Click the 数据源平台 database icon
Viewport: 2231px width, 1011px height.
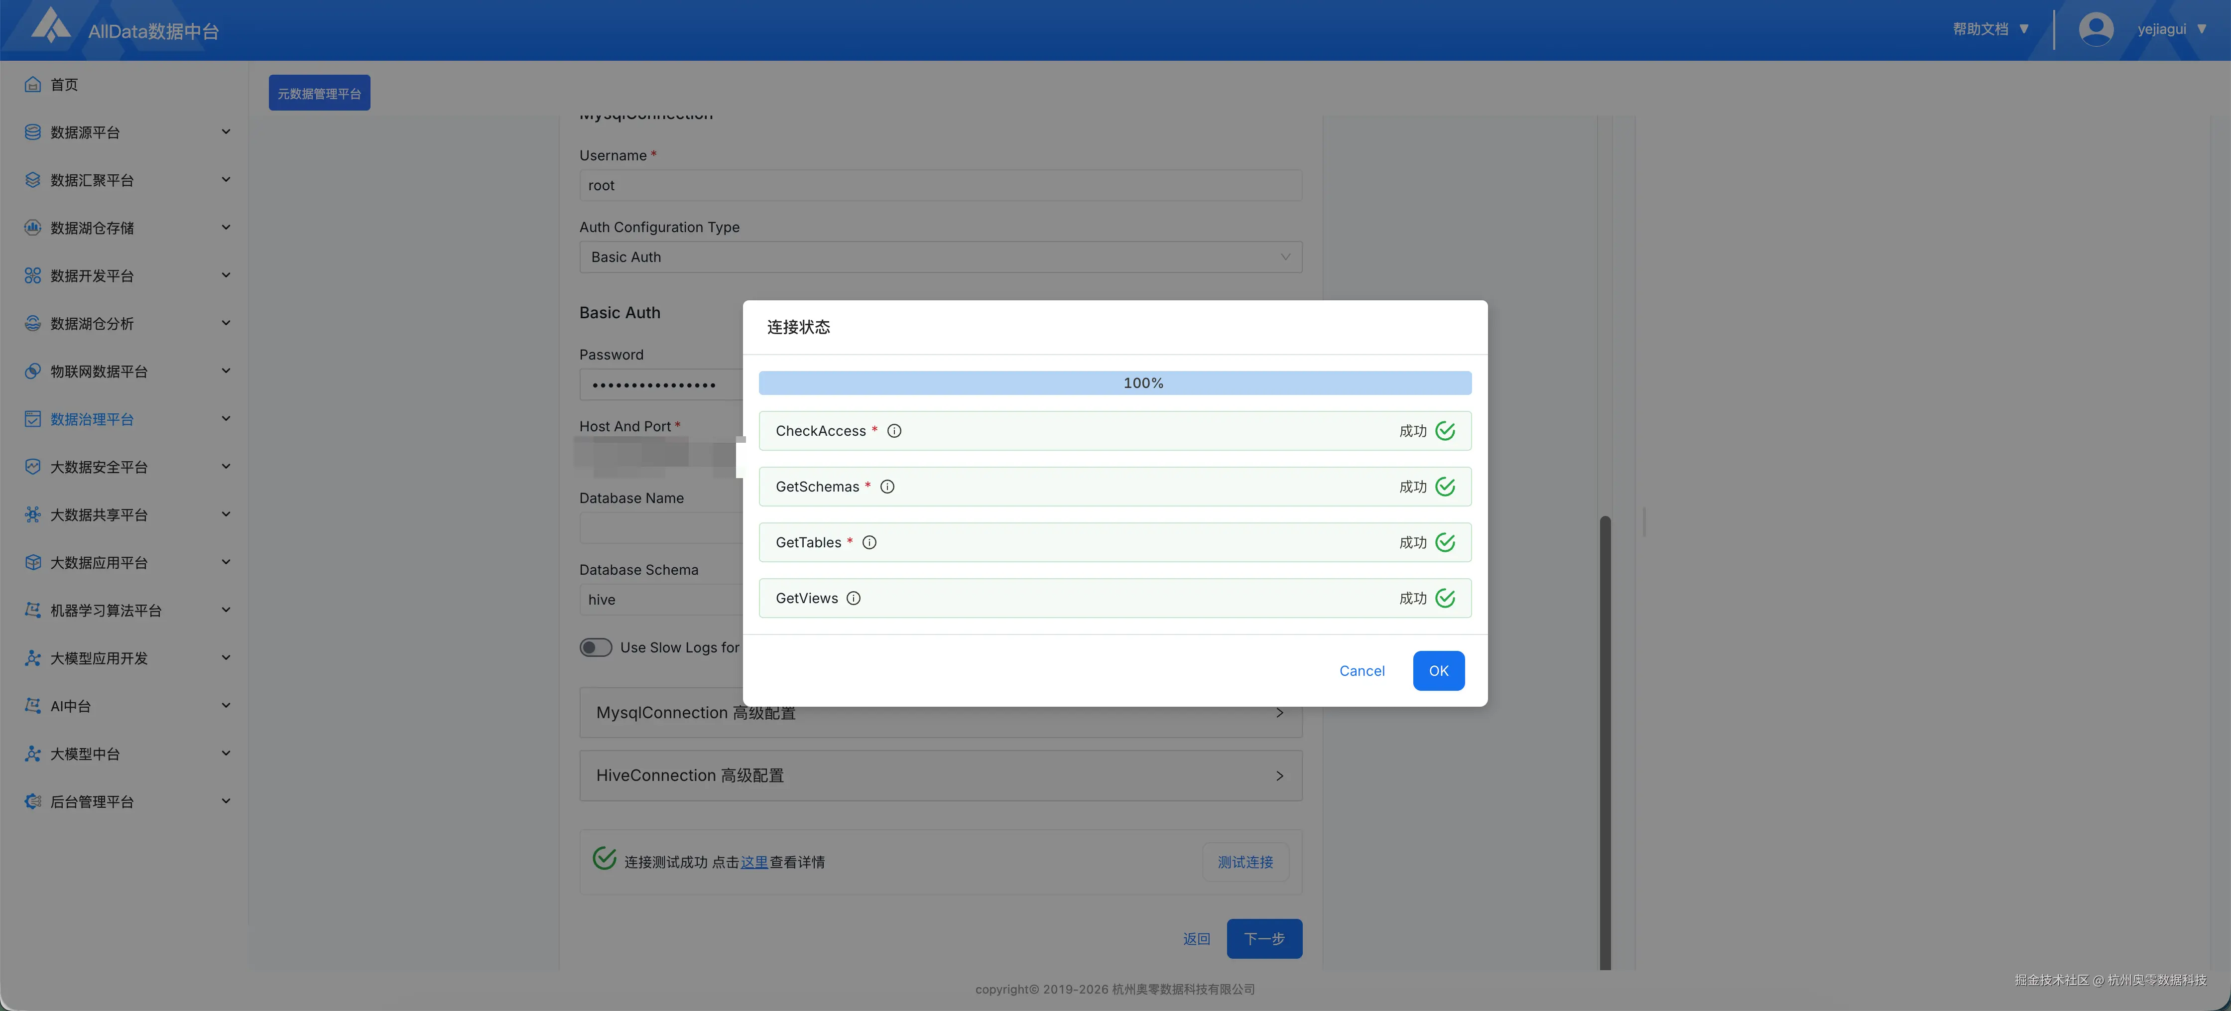point(33,131)
